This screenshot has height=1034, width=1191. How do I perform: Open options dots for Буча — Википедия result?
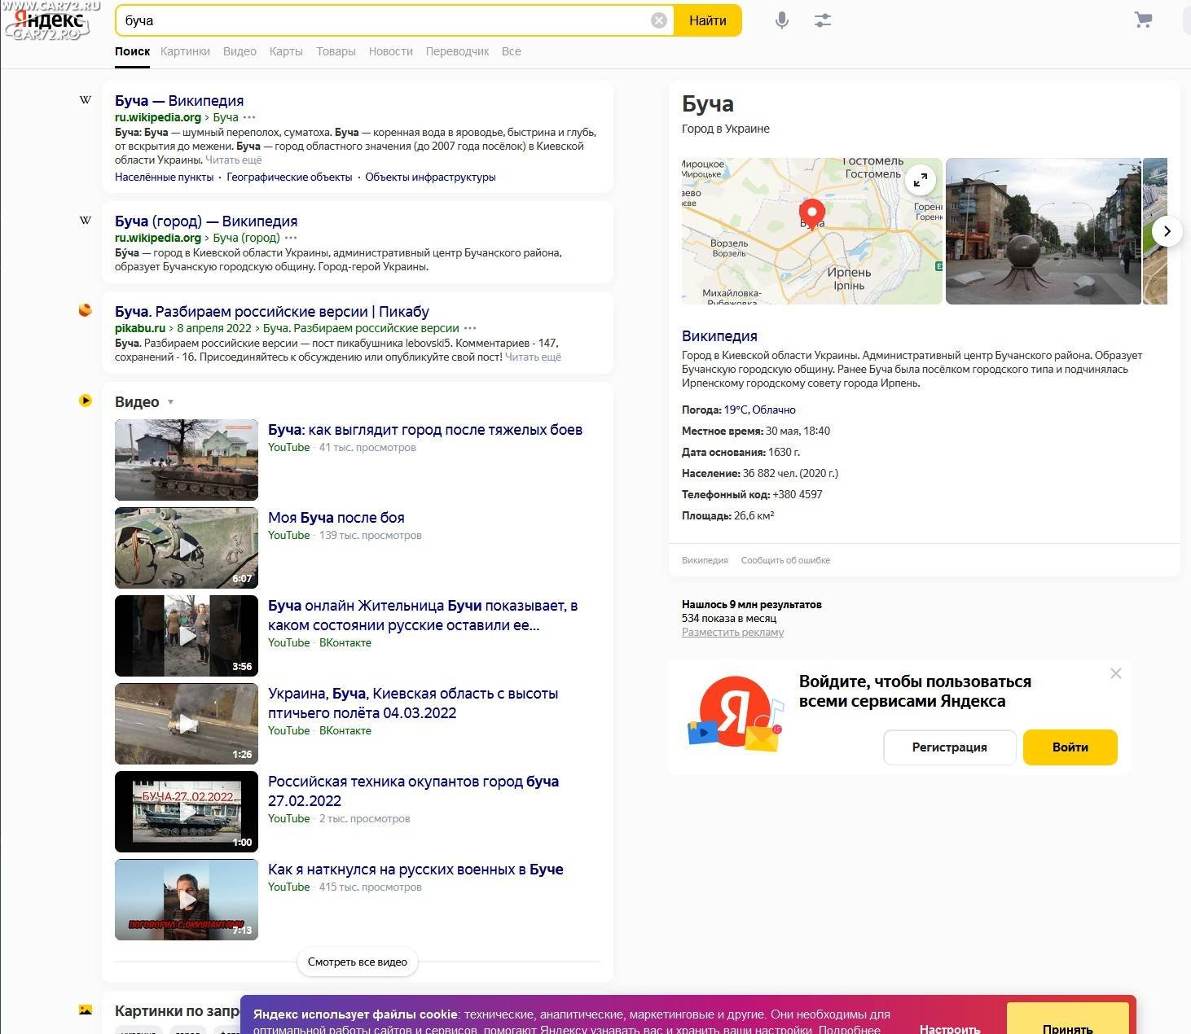[249, 117]
